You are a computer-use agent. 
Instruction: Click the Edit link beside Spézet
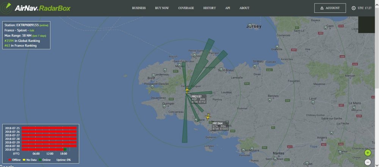32,31
